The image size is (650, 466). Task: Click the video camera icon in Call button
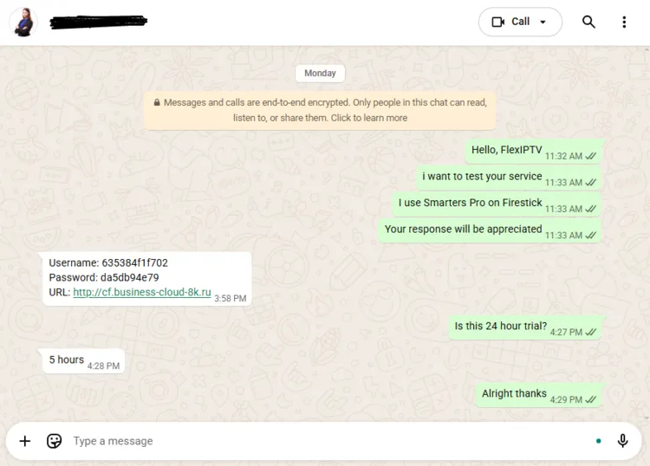[497, 22]
